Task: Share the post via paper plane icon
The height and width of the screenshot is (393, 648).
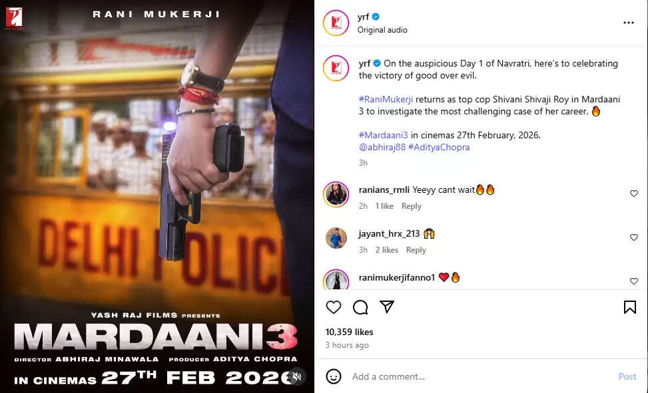Action: [387, 307]
